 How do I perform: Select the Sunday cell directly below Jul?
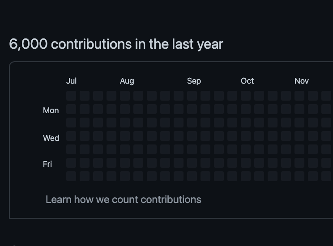click(71, 96)
